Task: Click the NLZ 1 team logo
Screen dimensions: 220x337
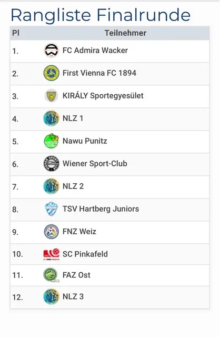Action: pyautogui.click(x=51, y=118)
